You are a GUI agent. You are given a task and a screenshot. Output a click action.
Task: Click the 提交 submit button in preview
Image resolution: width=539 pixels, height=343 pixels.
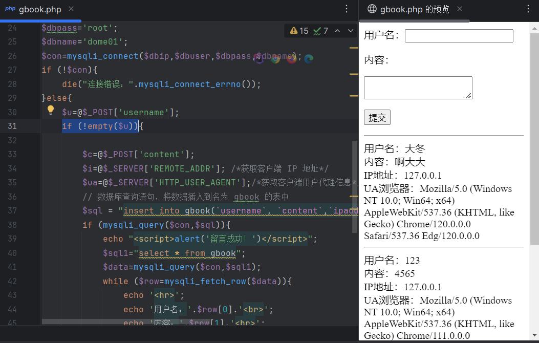(x=377, y=118)
